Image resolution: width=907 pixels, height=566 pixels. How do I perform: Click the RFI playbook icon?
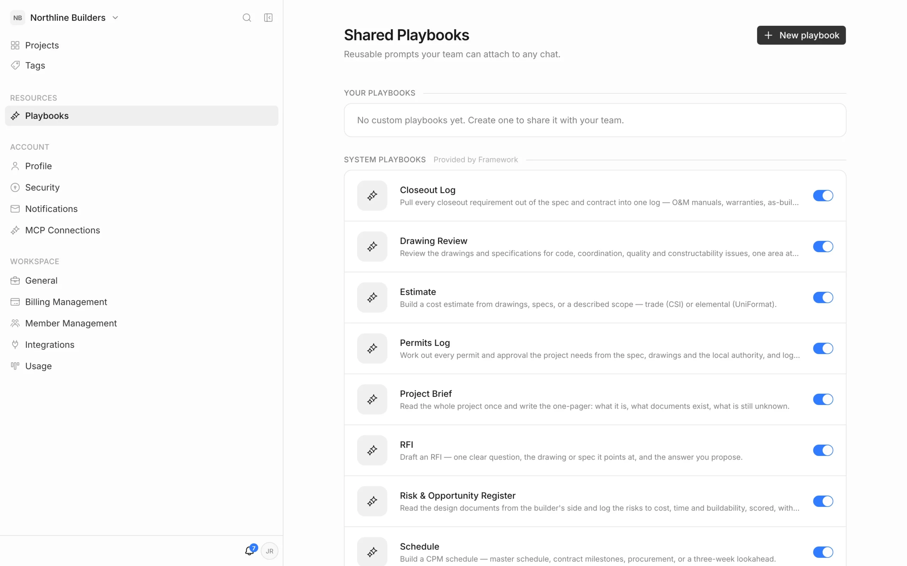point(372,450)
